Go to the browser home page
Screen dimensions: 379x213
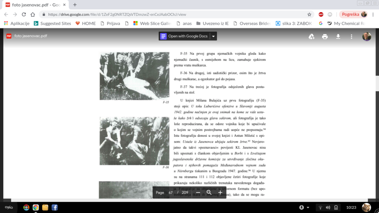pos(33,14)
